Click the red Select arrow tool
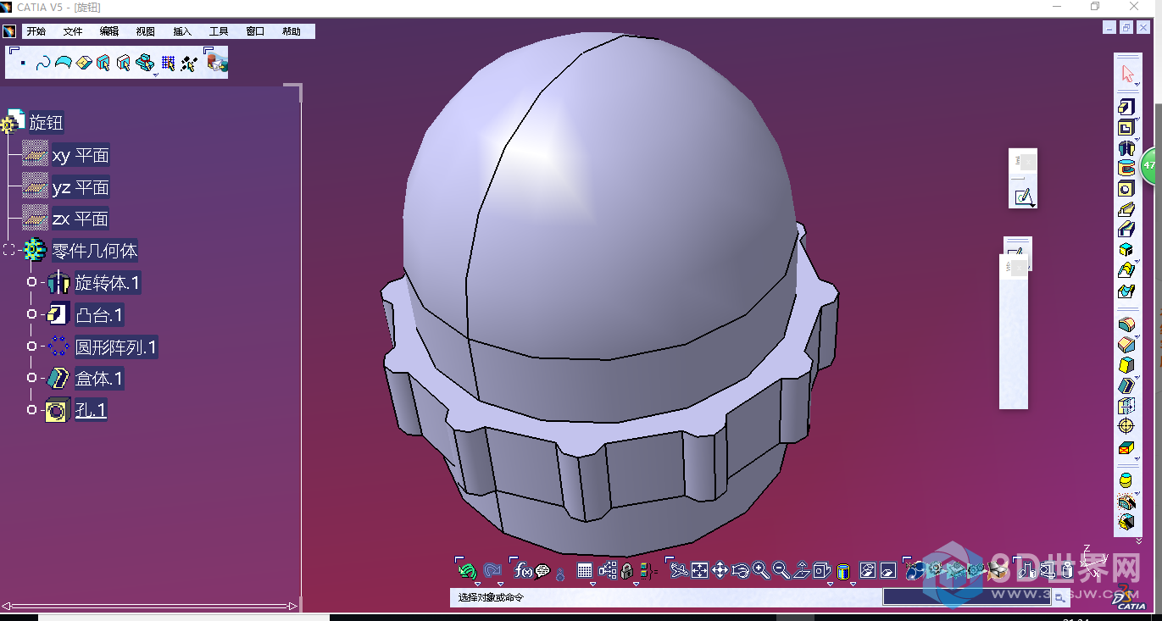Screen dimensions: 1162x621 click(x=1126, y=74)
